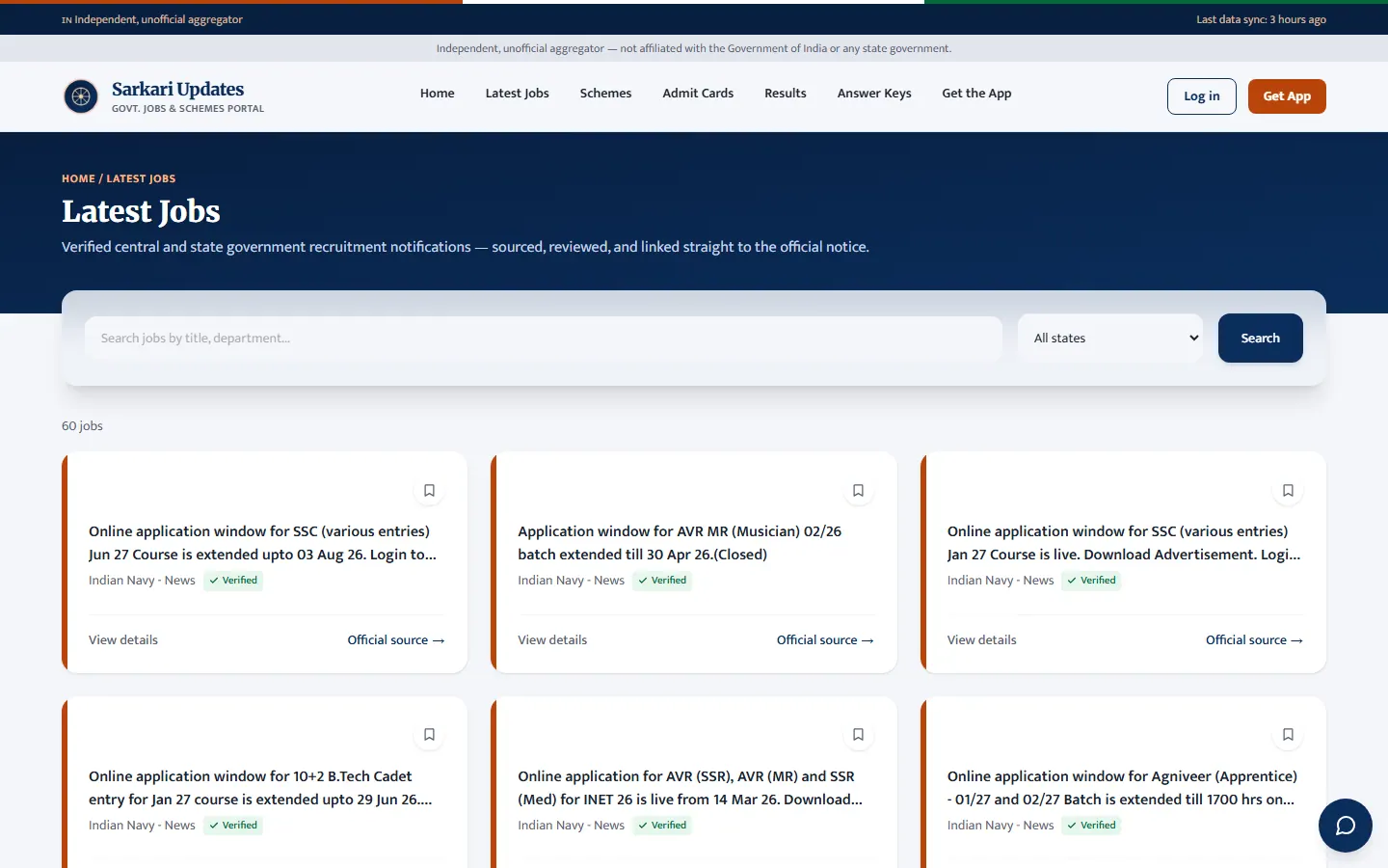Viewport: 1388px width, 868px height.
Task: Bookmark the SSC Jan 27 Course job card
Action: pos(1288,490)
